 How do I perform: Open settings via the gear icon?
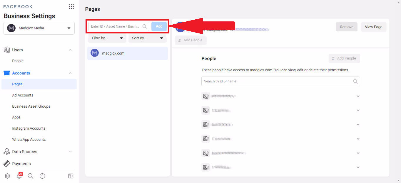point(7,176)
